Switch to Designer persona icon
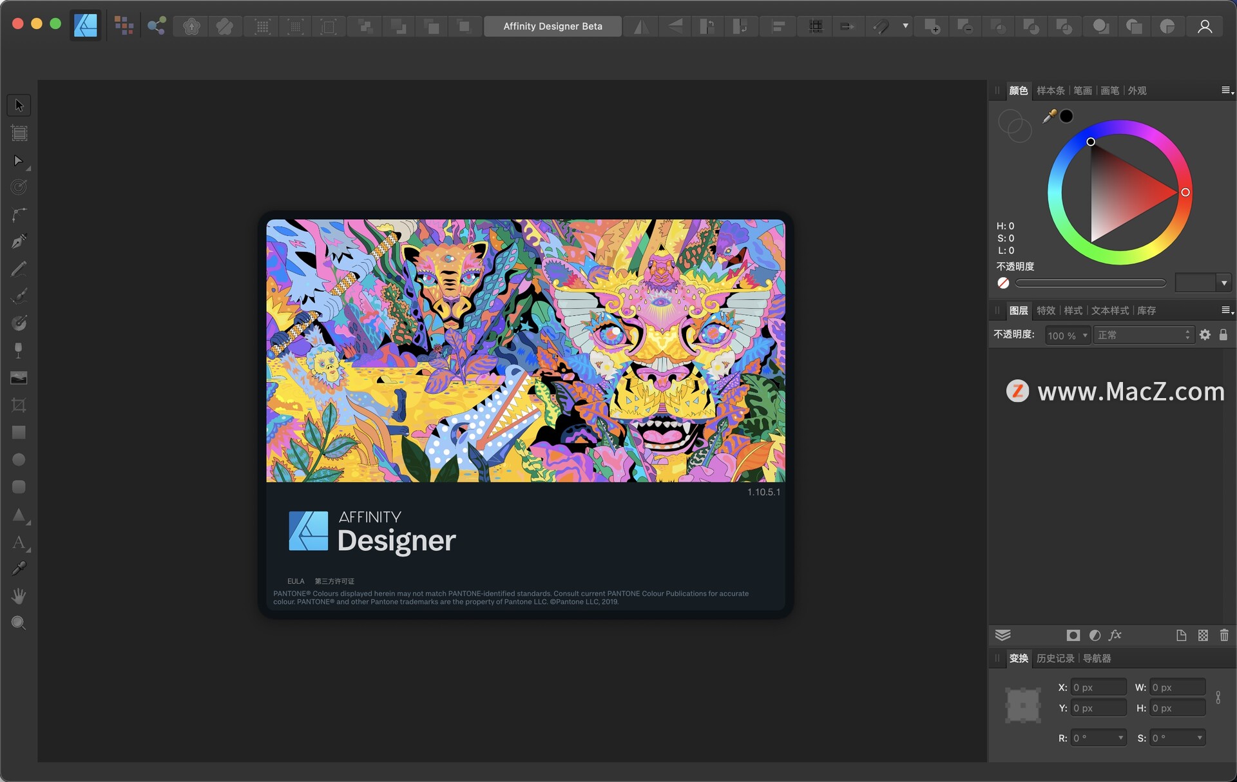 tap(85, 26)
